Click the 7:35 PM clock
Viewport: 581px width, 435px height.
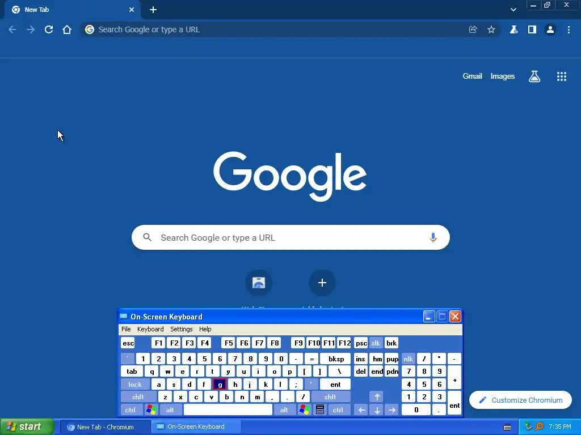(560, 427)
